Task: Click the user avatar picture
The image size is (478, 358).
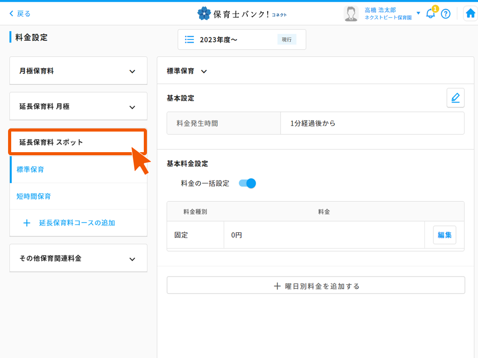Action: [x=351, y=14]
